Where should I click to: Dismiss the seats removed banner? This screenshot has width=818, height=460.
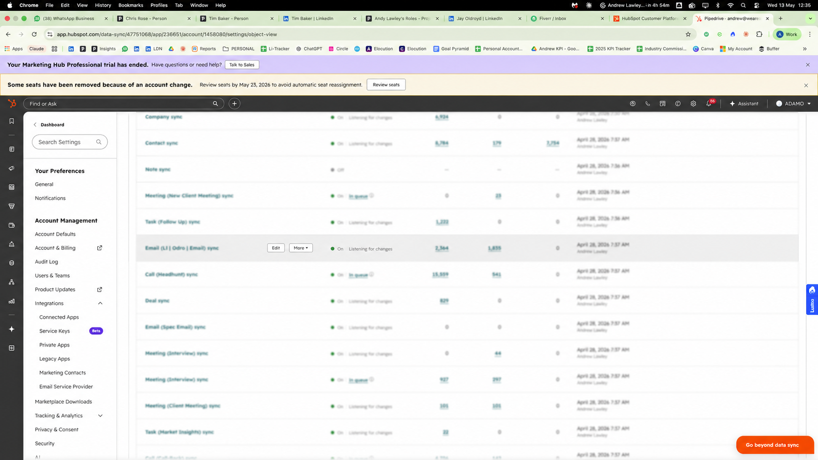(806, 85)
